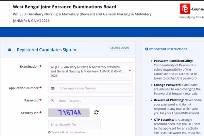
Task: Click the 'OTP Security:' instruction heading
Action: (x=164, y=120)
